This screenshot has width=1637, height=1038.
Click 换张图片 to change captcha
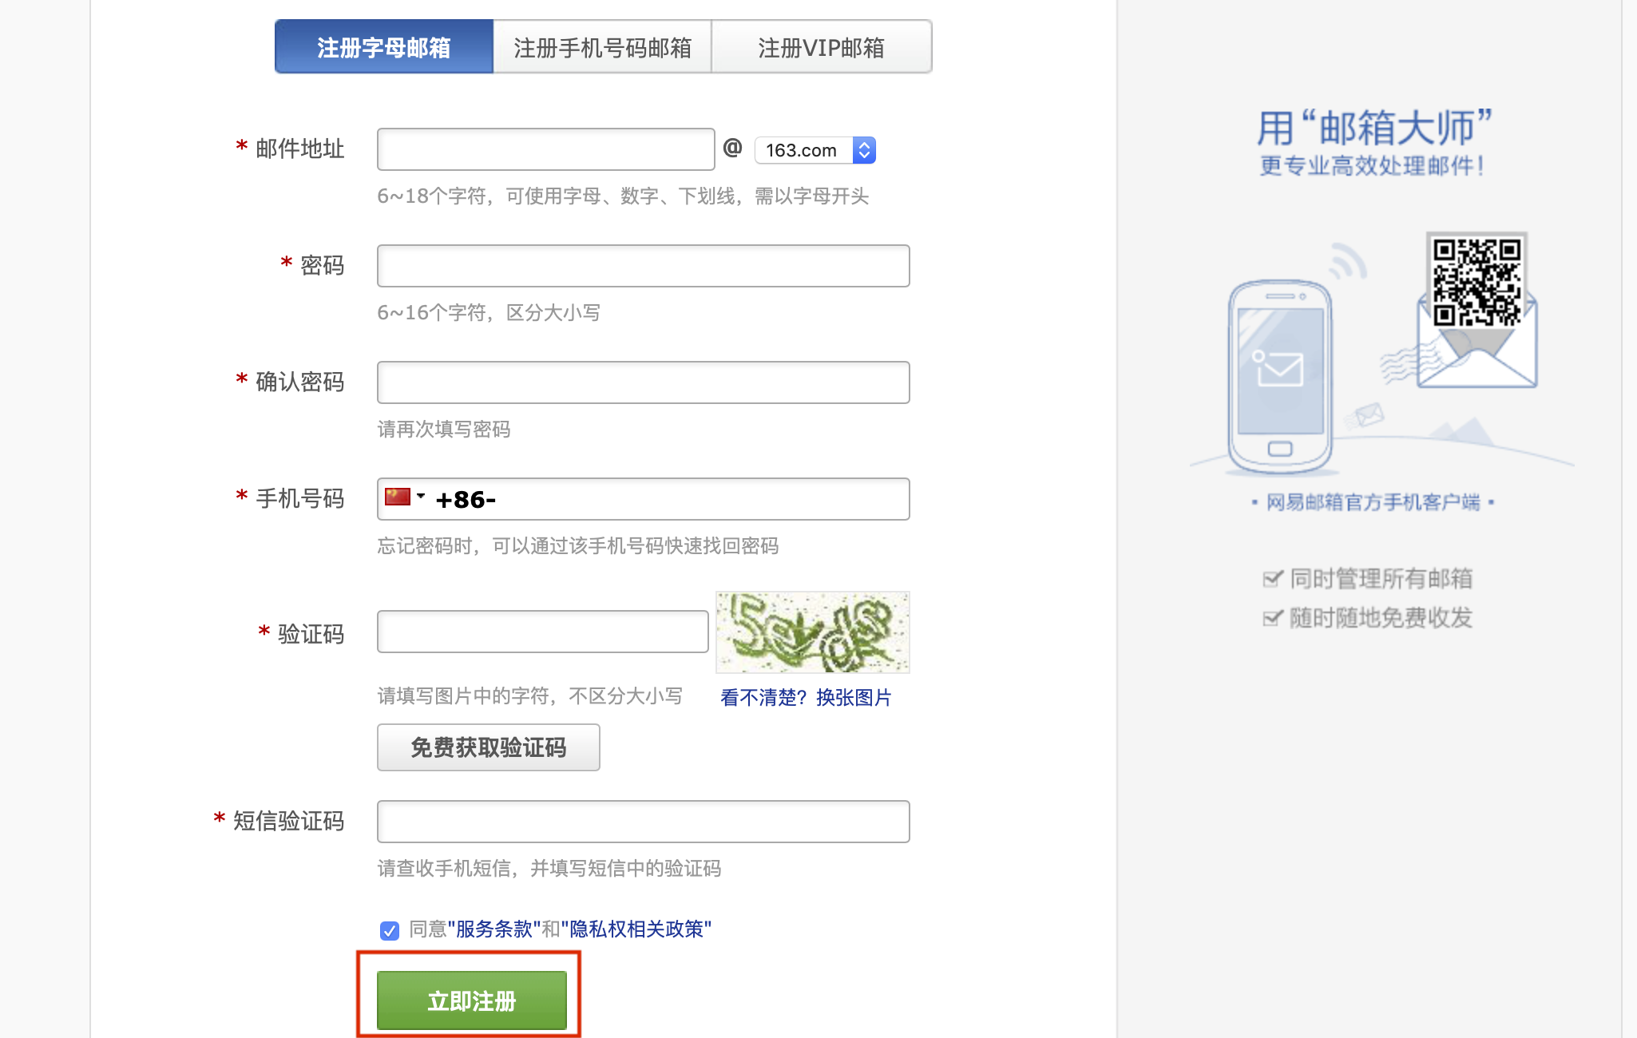click(854, 697)
